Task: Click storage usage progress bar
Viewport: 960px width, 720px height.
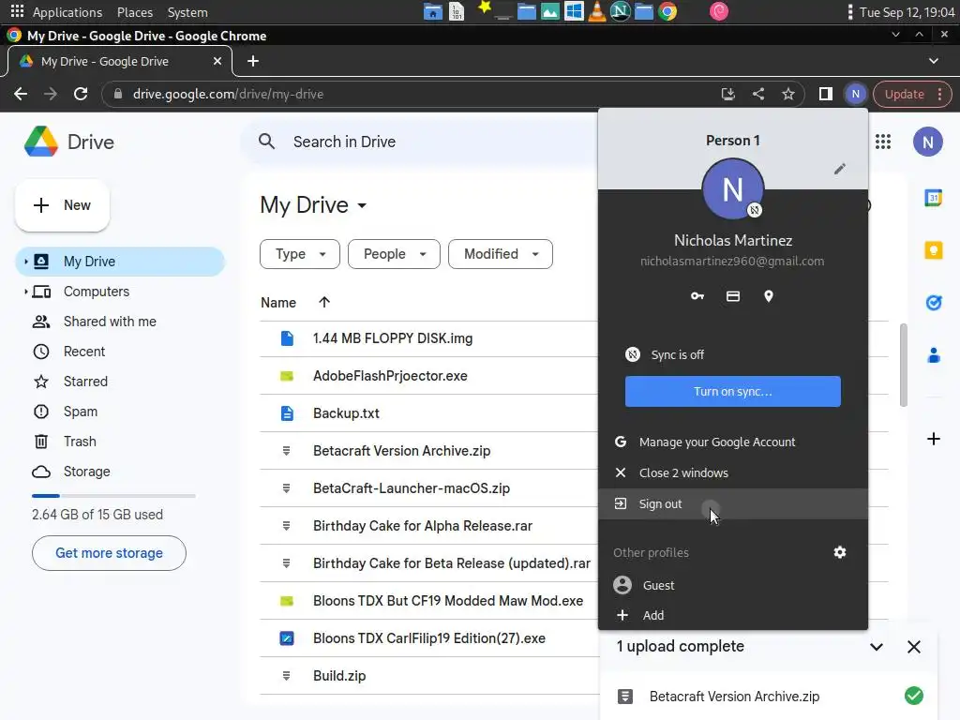Action: [113, 496]
